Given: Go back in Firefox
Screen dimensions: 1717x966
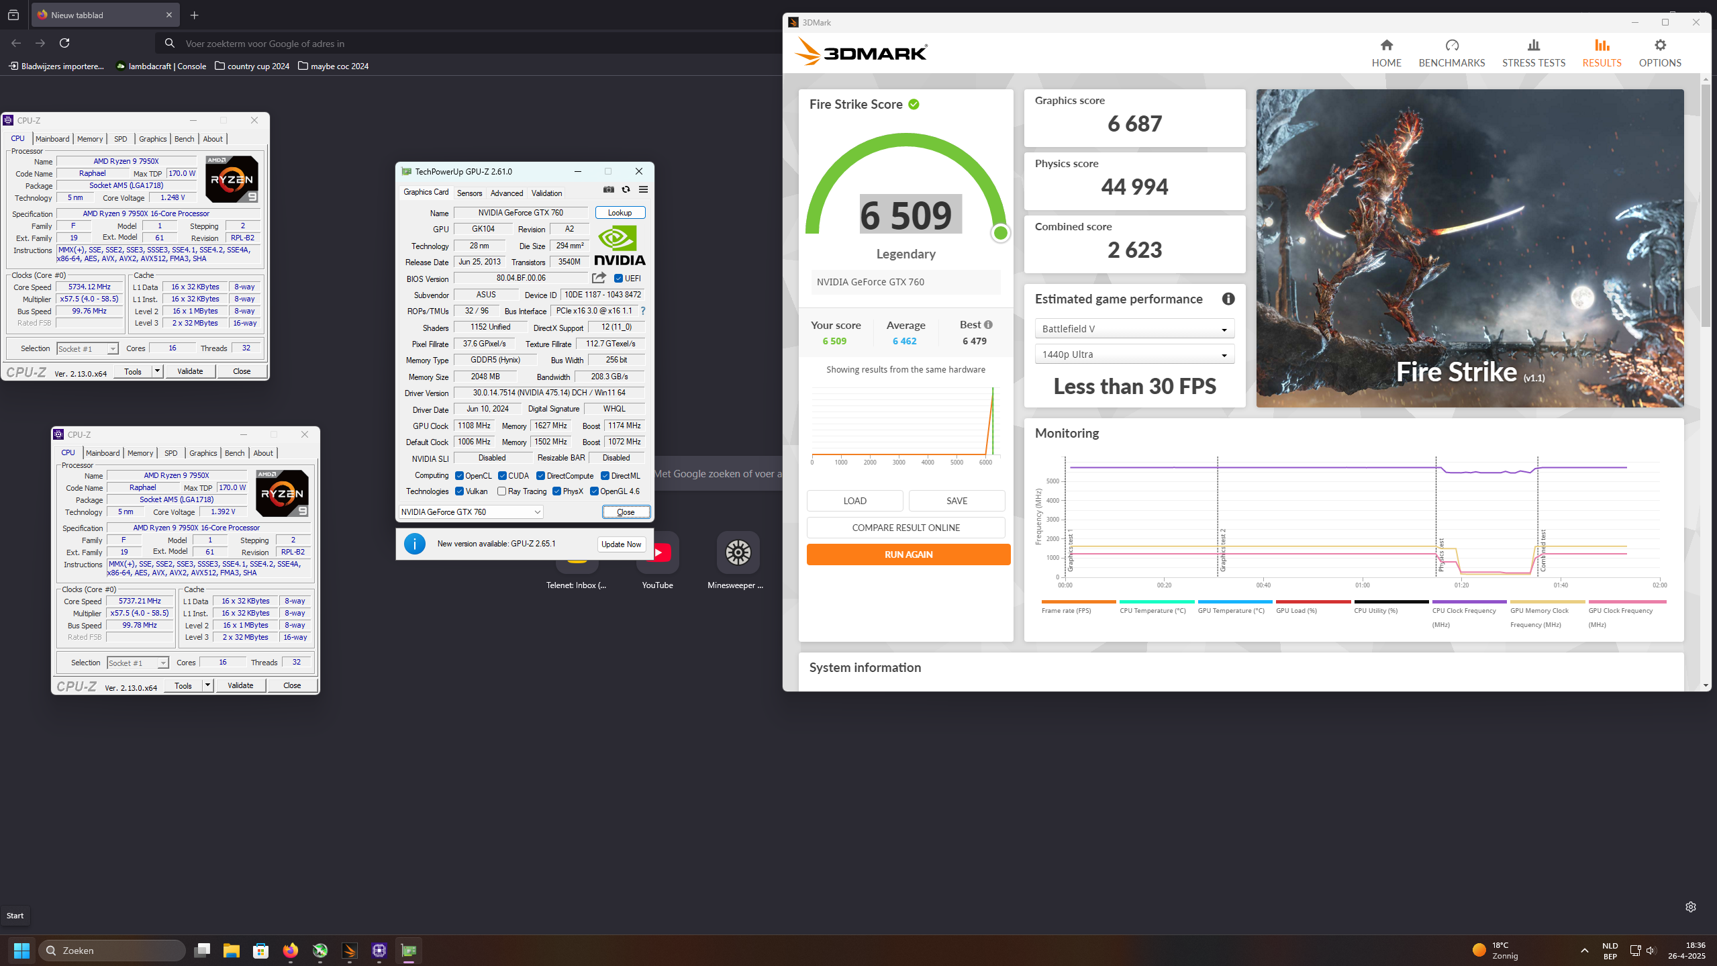Looking at the screenshot, I should (16, 43).
